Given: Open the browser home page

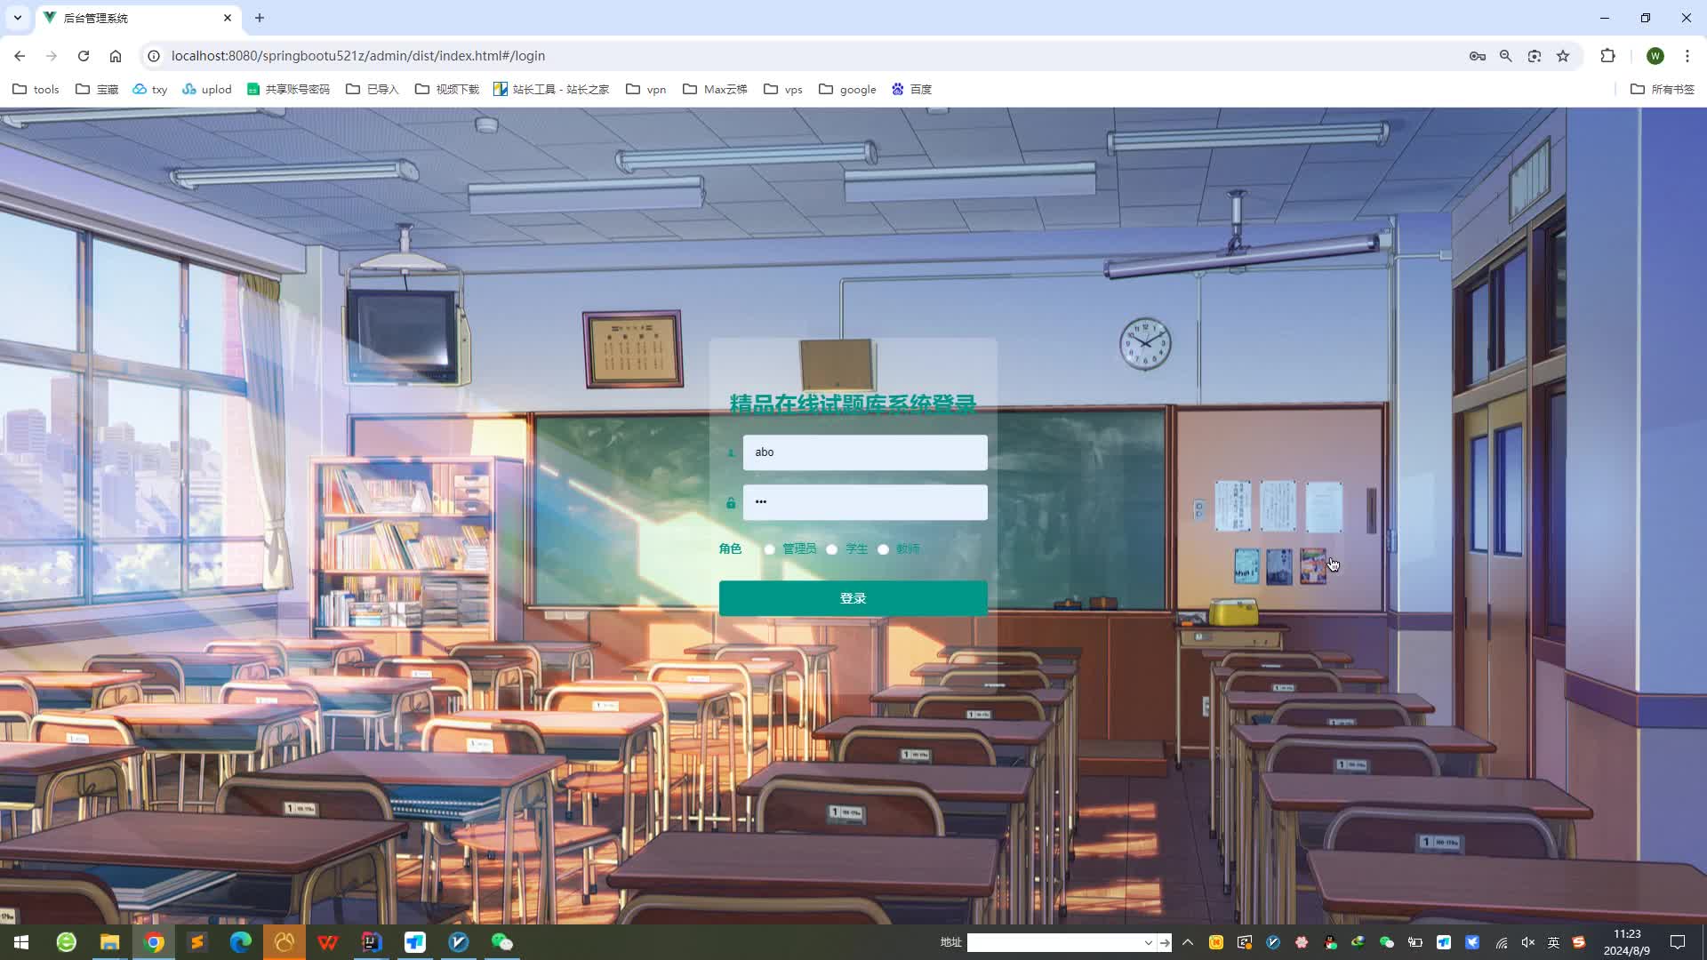Looking at the screenshot, I should click(116, 56).
